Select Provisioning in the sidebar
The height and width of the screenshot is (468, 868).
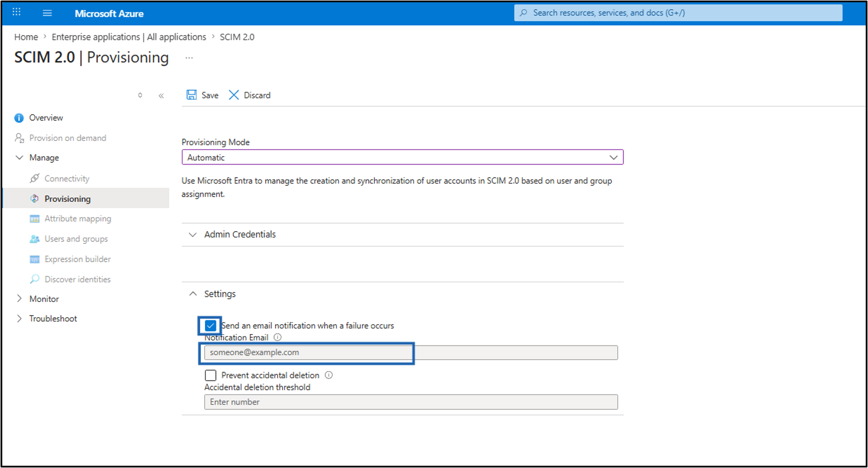click(67, 199)
